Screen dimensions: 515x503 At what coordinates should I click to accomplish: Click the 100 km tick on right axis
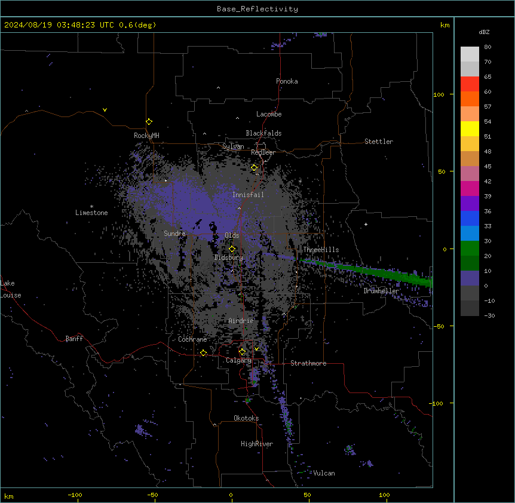click(439, 94)
